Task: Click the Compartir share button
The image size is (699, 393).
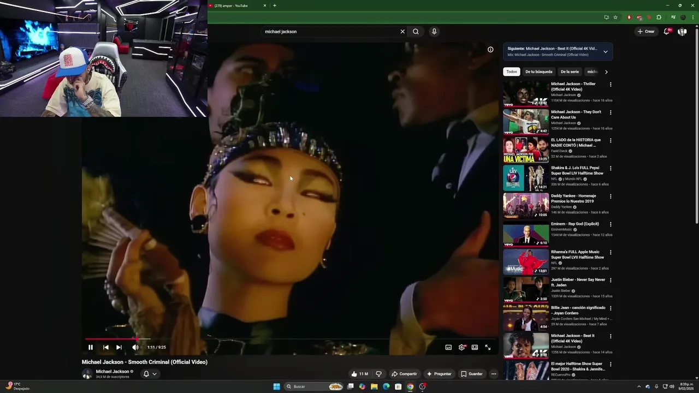Action: coord(404,374)
